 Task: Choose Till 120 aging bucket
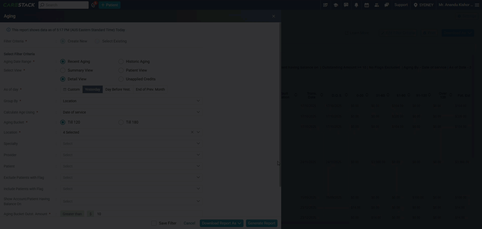tap(63, 122)
